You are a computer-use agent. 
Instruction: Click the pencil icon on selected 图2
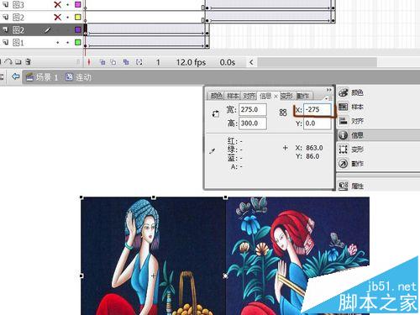point(48,29)
